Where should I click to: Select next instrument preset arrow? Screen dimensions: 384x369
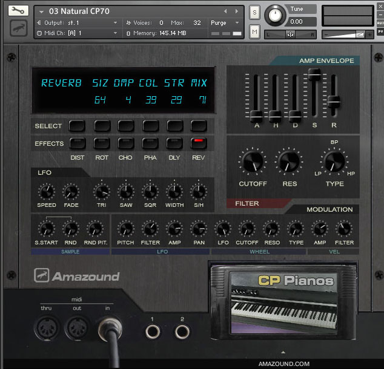(237, 11)
